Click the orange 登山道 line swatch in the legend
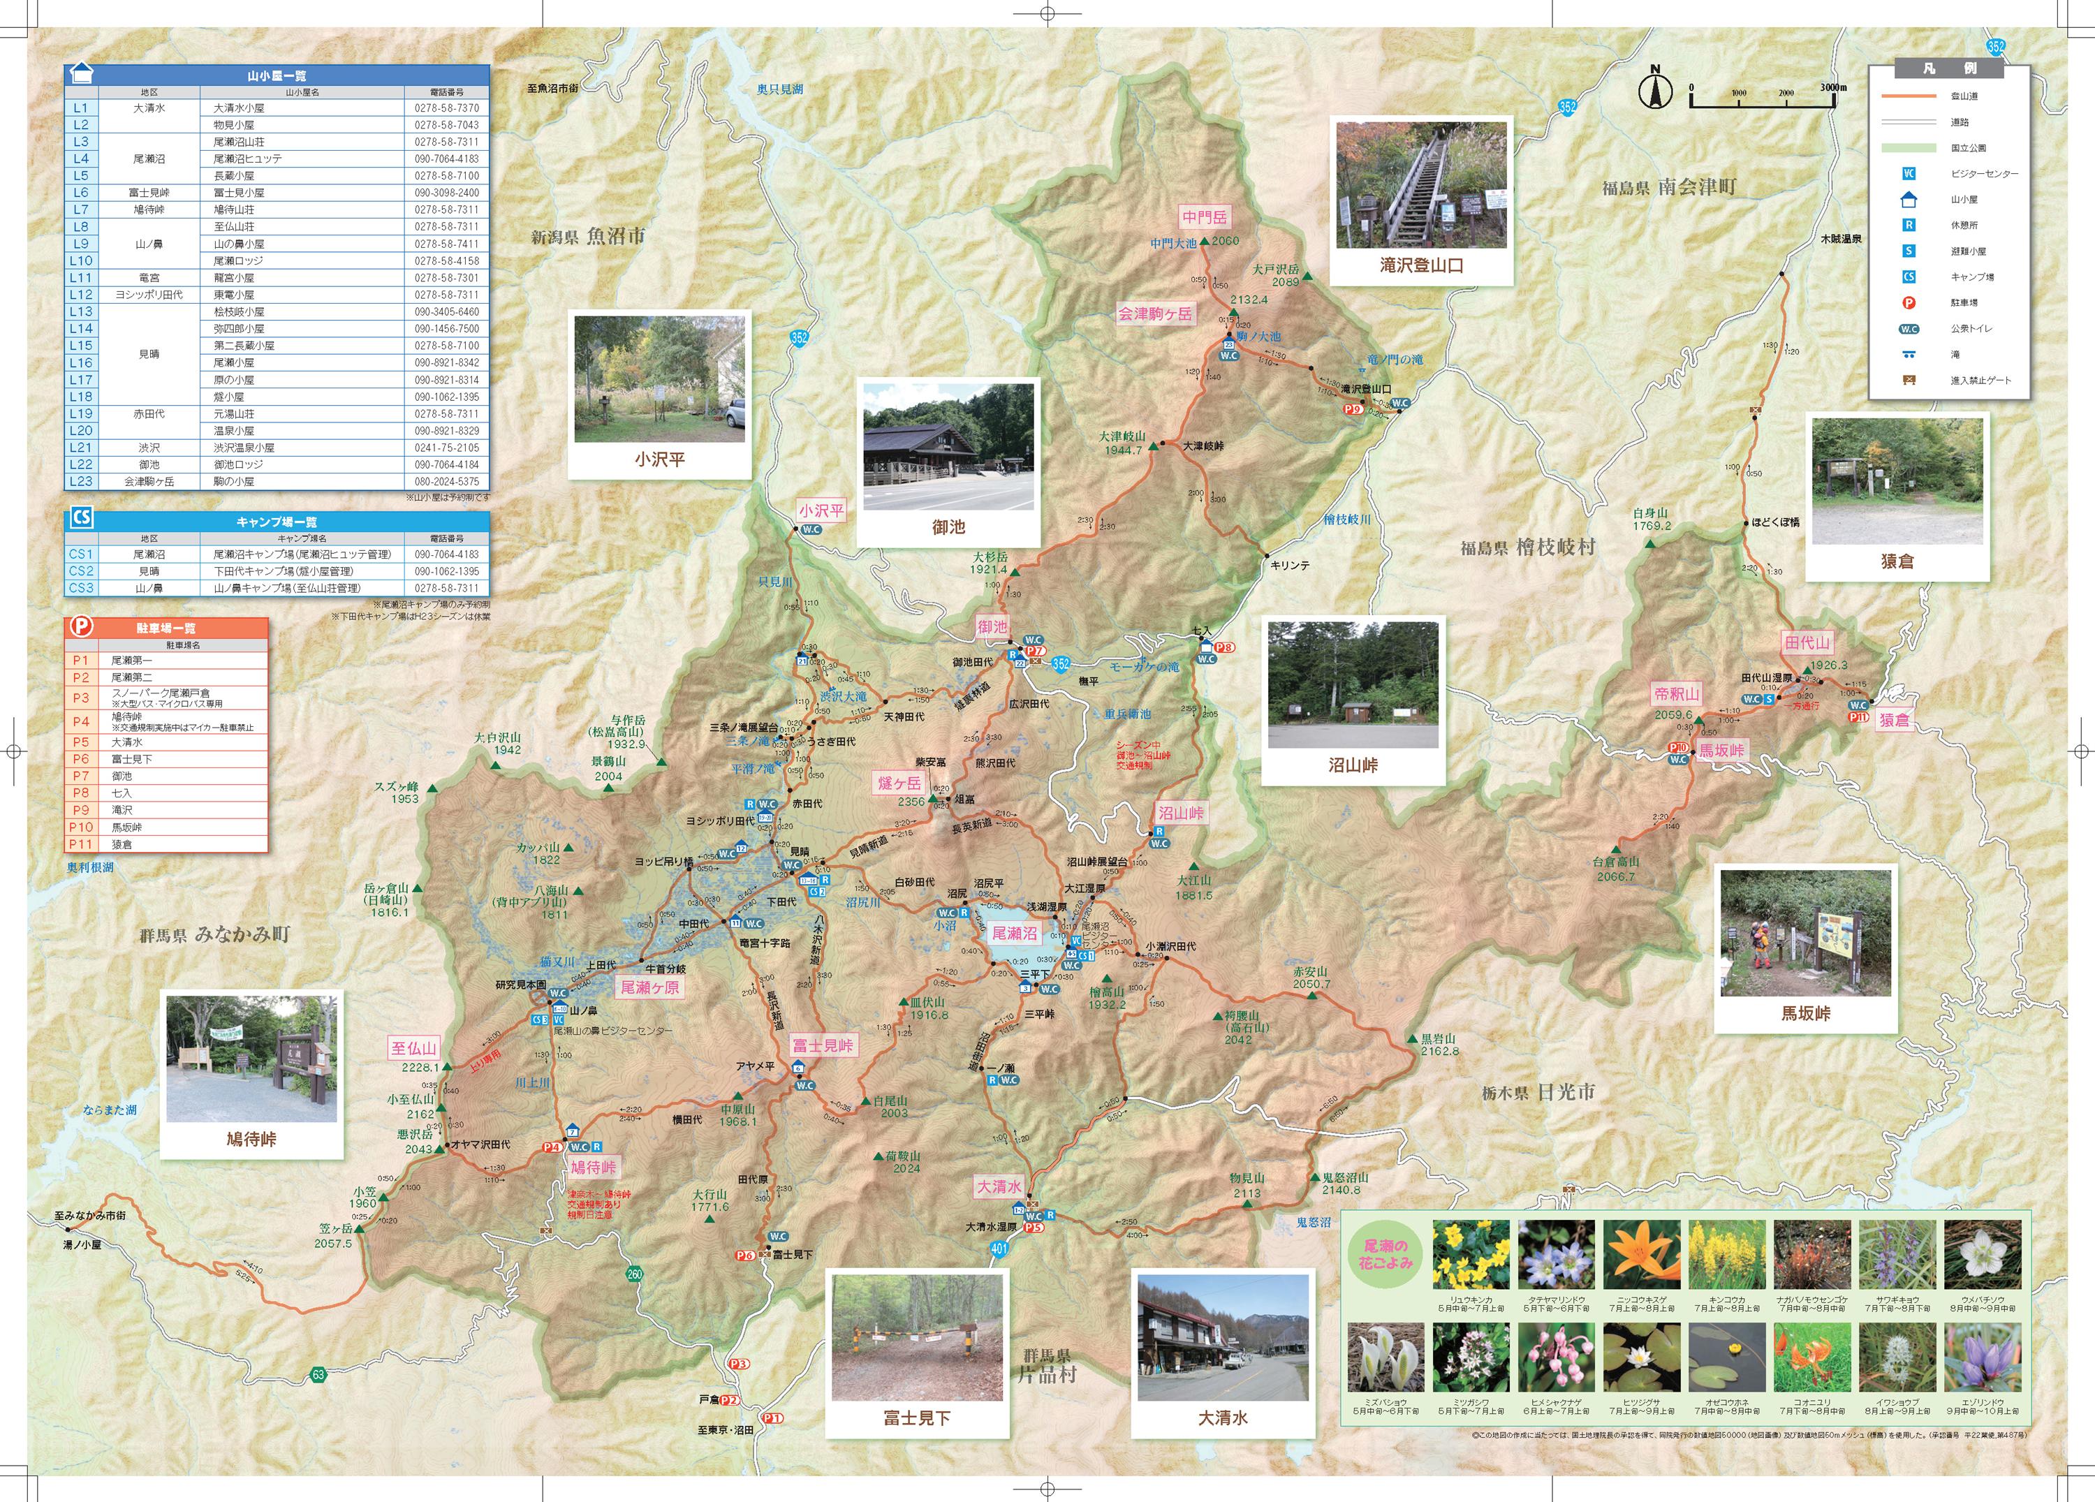This screenshot has height=1502, width=2095. [1909, 96]
